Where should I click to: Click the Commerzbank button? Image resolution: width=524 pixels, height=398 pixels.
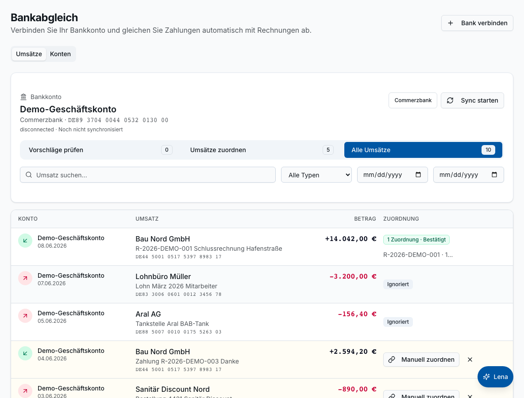click(x=413, y=100)
